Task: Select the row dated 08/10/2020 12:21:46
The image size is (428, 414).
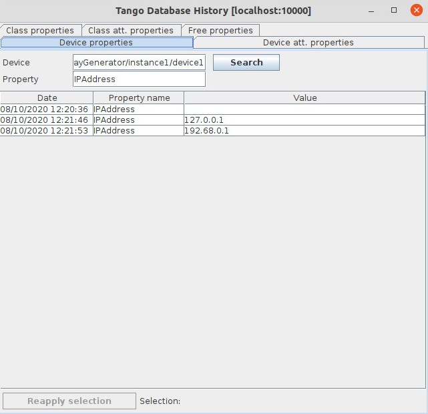Action: click(x=212, y=120)
